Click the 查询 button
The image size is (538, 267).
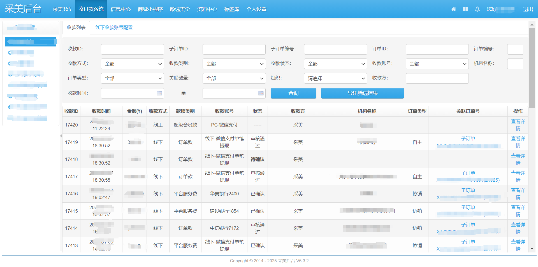click(293, 93)
